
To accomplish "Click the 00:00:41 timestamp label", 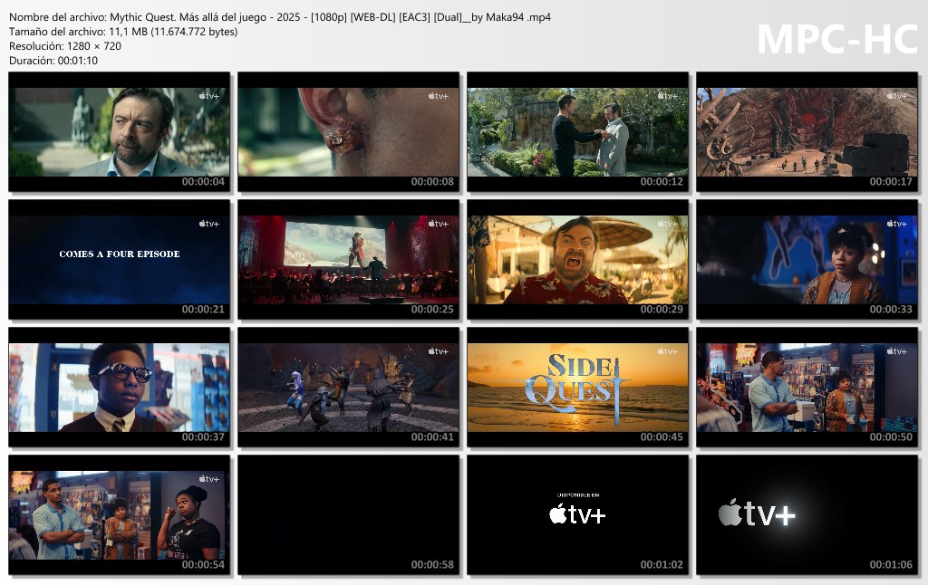I will [x=432, y=437].
